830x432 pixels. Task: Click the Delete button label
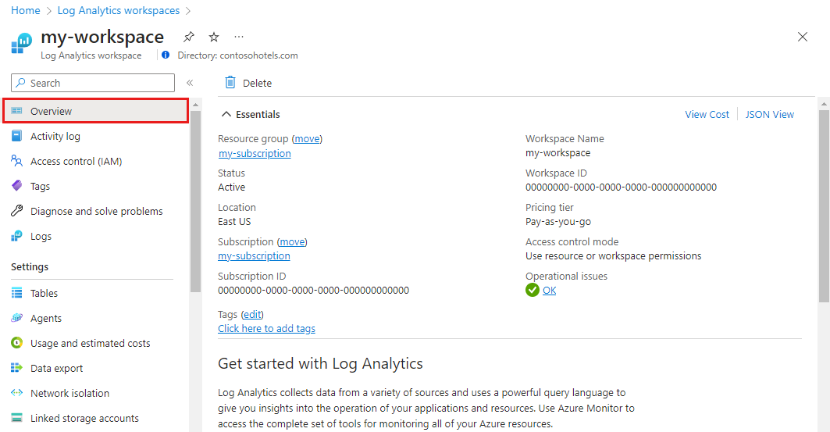[257, 83]
